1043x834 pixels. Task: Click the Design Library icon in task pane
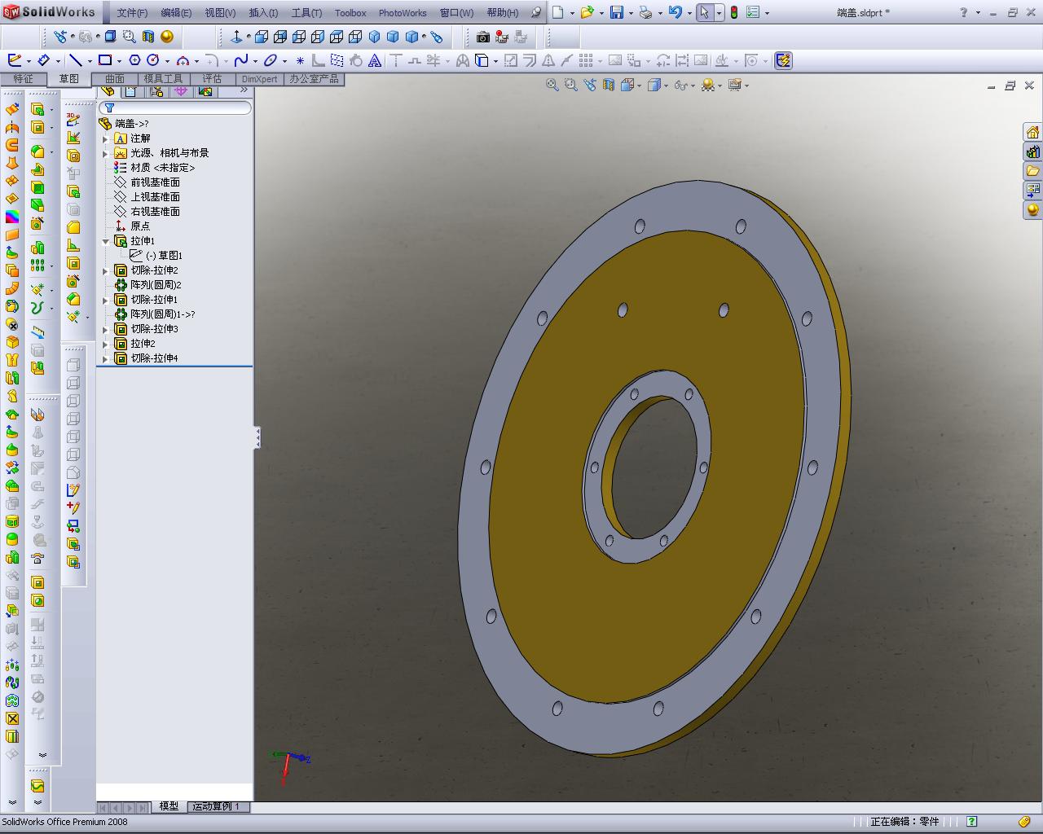1032,152
